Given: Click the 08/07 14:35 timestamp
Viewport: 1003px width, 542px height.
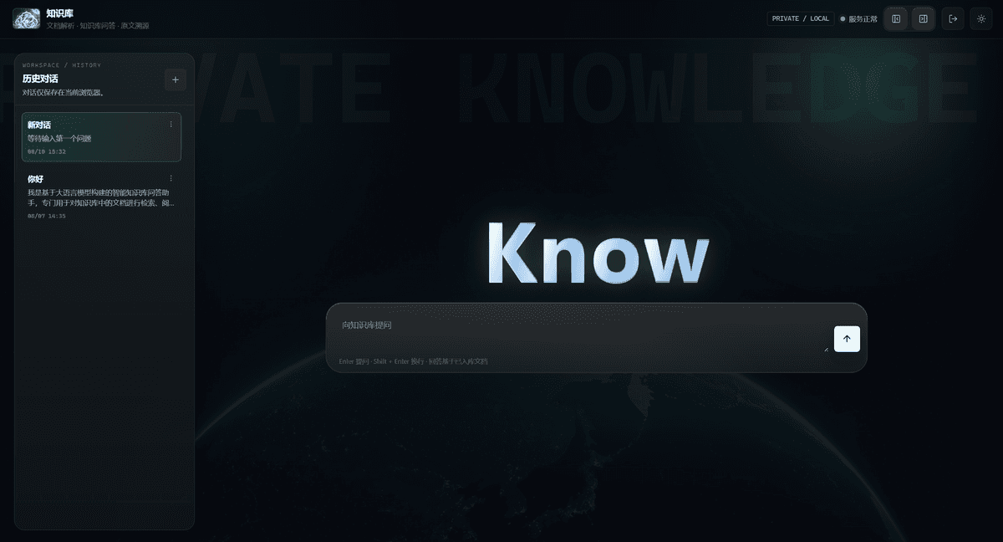Looking at the screenshot, I should (47, 216).
